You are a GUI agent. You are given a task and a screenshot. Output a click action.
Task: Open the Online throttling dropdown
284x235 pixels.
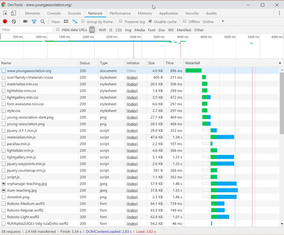coord(213,22)
